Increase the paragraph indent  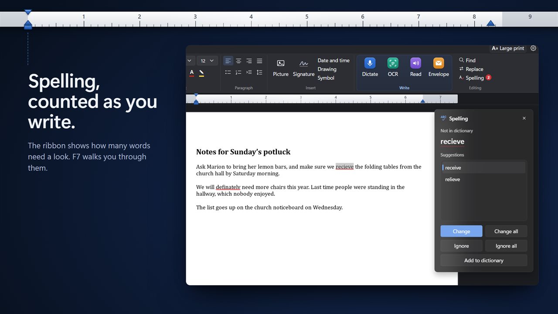pos(249,72)
